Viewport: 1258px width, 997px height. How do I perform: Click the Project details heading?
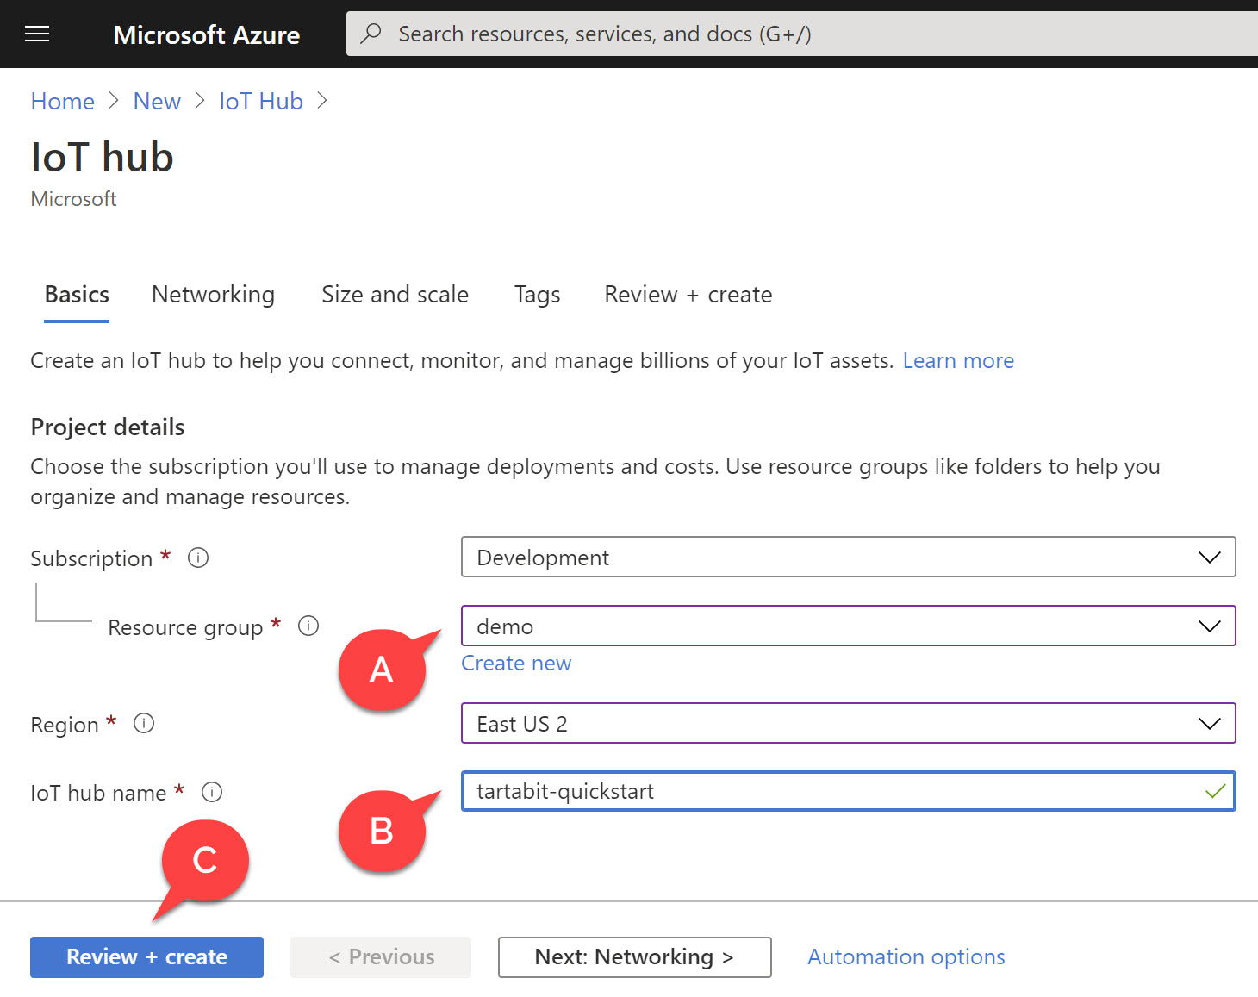[108, 427]
